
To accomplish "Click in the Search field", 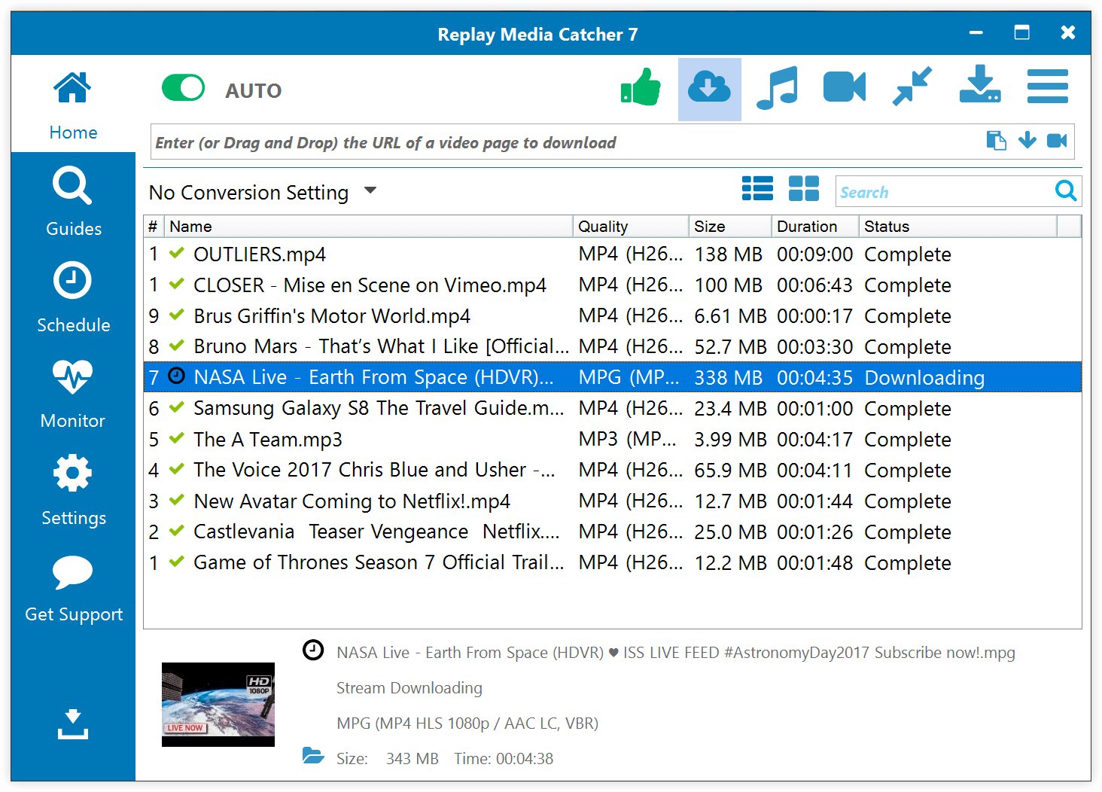I will coord(945,192).
